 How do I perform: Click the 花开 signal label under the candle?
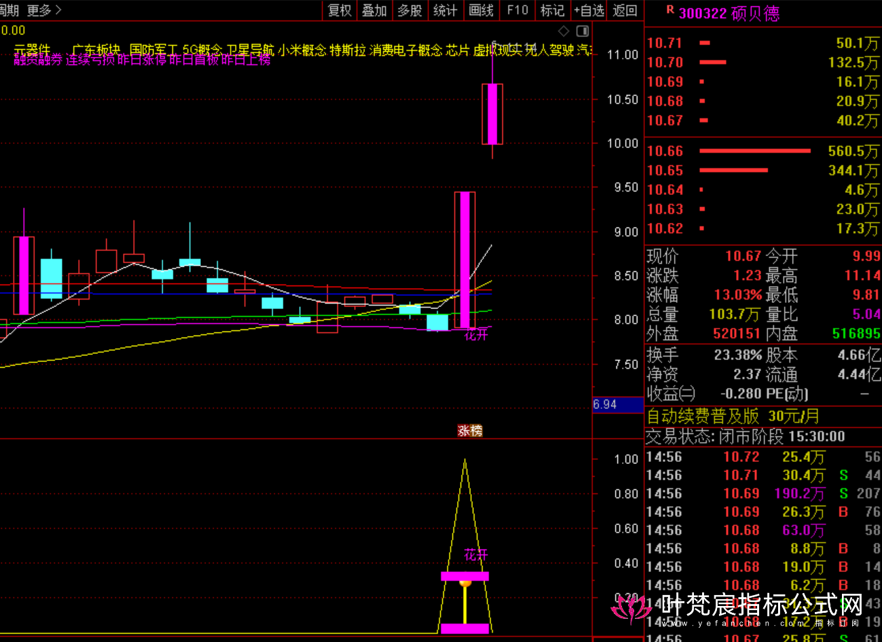click(x=476, y=334)
